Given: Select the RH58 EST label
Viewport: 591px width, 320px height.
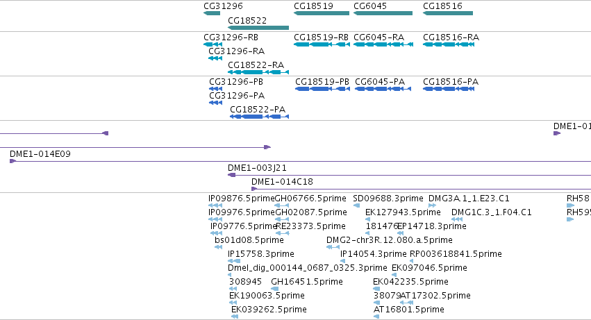Looking at the screenshot, I should tap(578, 199).
